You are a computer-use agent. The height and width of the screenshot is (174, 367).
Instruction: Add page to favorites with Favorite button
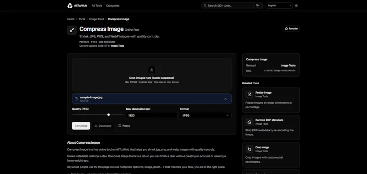click(291, 28)
